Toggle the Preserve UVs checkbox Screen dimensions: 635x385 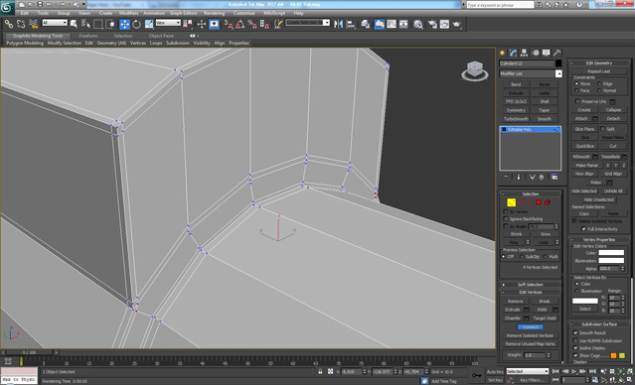pos(577,101)
